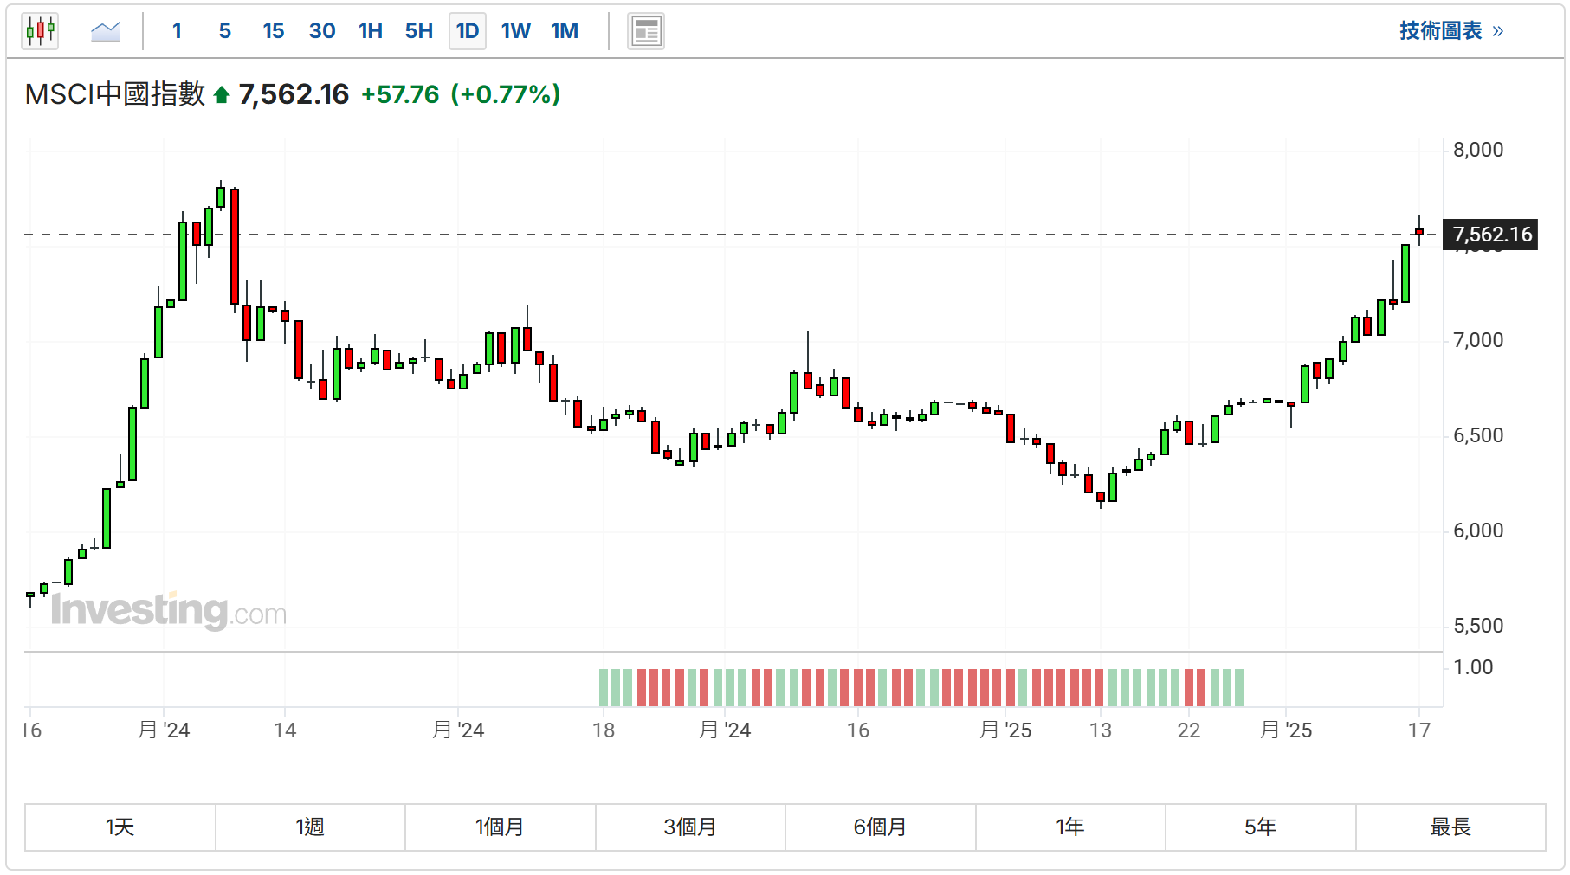
Task: Set interval to 1H
Action: 371,31
